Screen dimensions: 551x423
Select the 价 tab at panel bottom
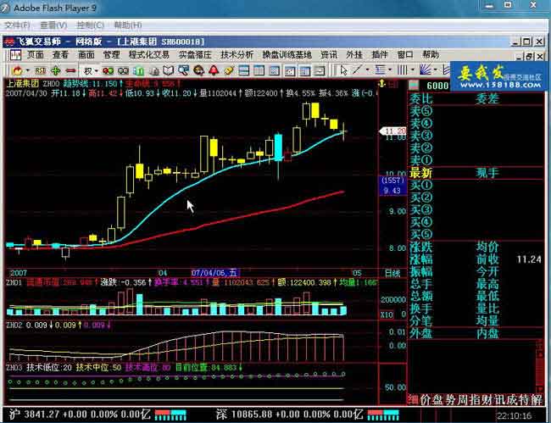click(x=426, y=399)
